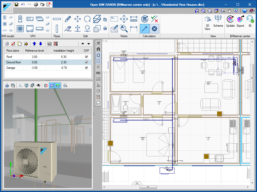The image size is (257, 192).
Task: Click the speech bubble icon in vertical toolbar
Action: [98, 103]
